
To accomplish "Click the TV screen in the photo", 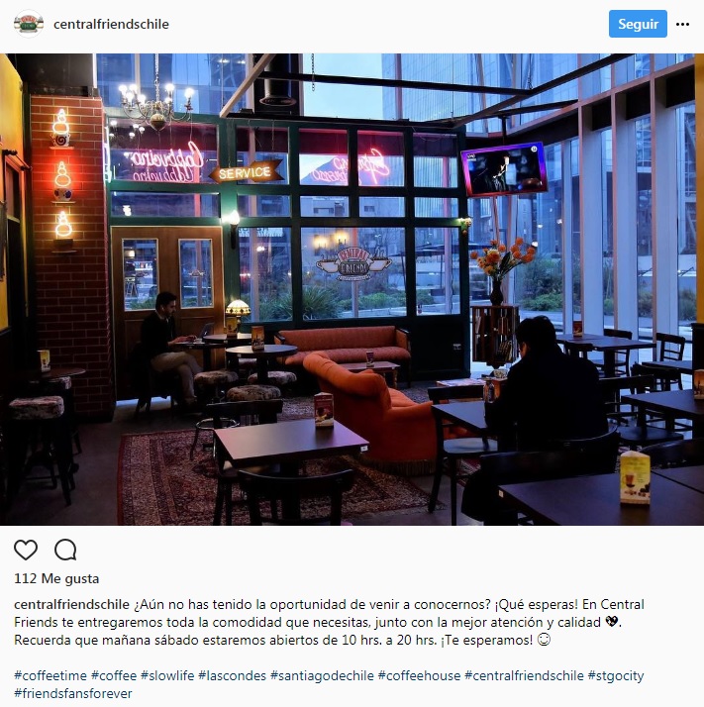I will tap(504, 169).
